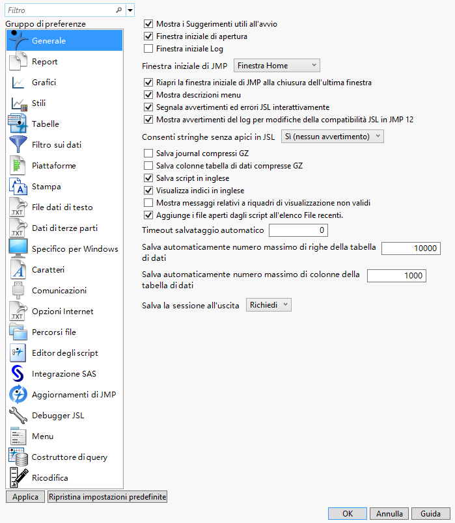
Task: Open the Tabelle table icon
Action: click(x=18, y=124)
